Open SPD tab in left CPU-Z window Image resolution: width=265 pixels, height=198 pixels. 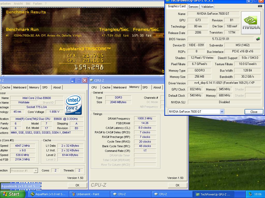(45, 87)
